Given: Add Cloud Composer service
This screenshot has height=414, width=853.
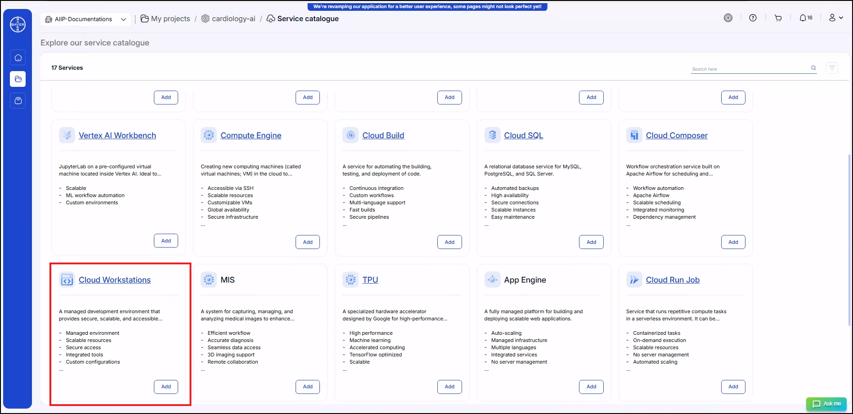Looking at the screenshot, I should (x=733, y=242).
